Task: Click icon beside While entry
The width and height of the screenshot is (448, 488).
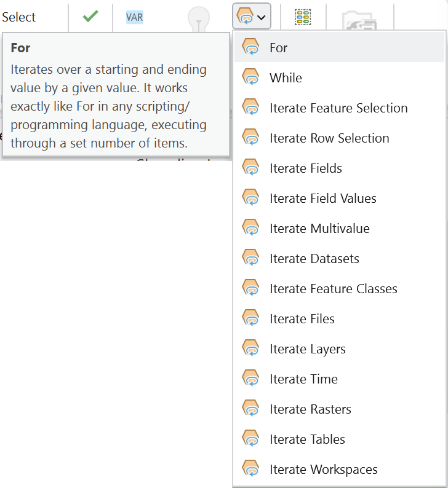Action: 251,77
